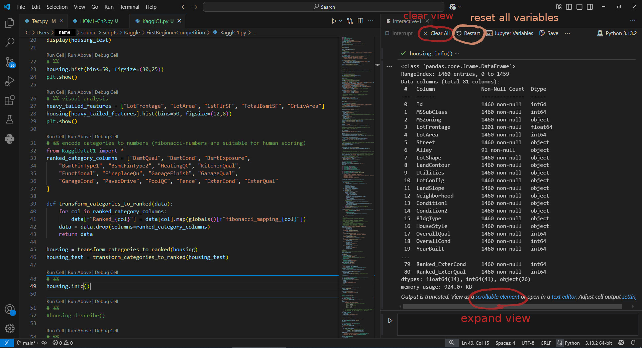The image size is (642, 348).
Task: Open errors and warnings count in status bar
Action: [63, 343]
